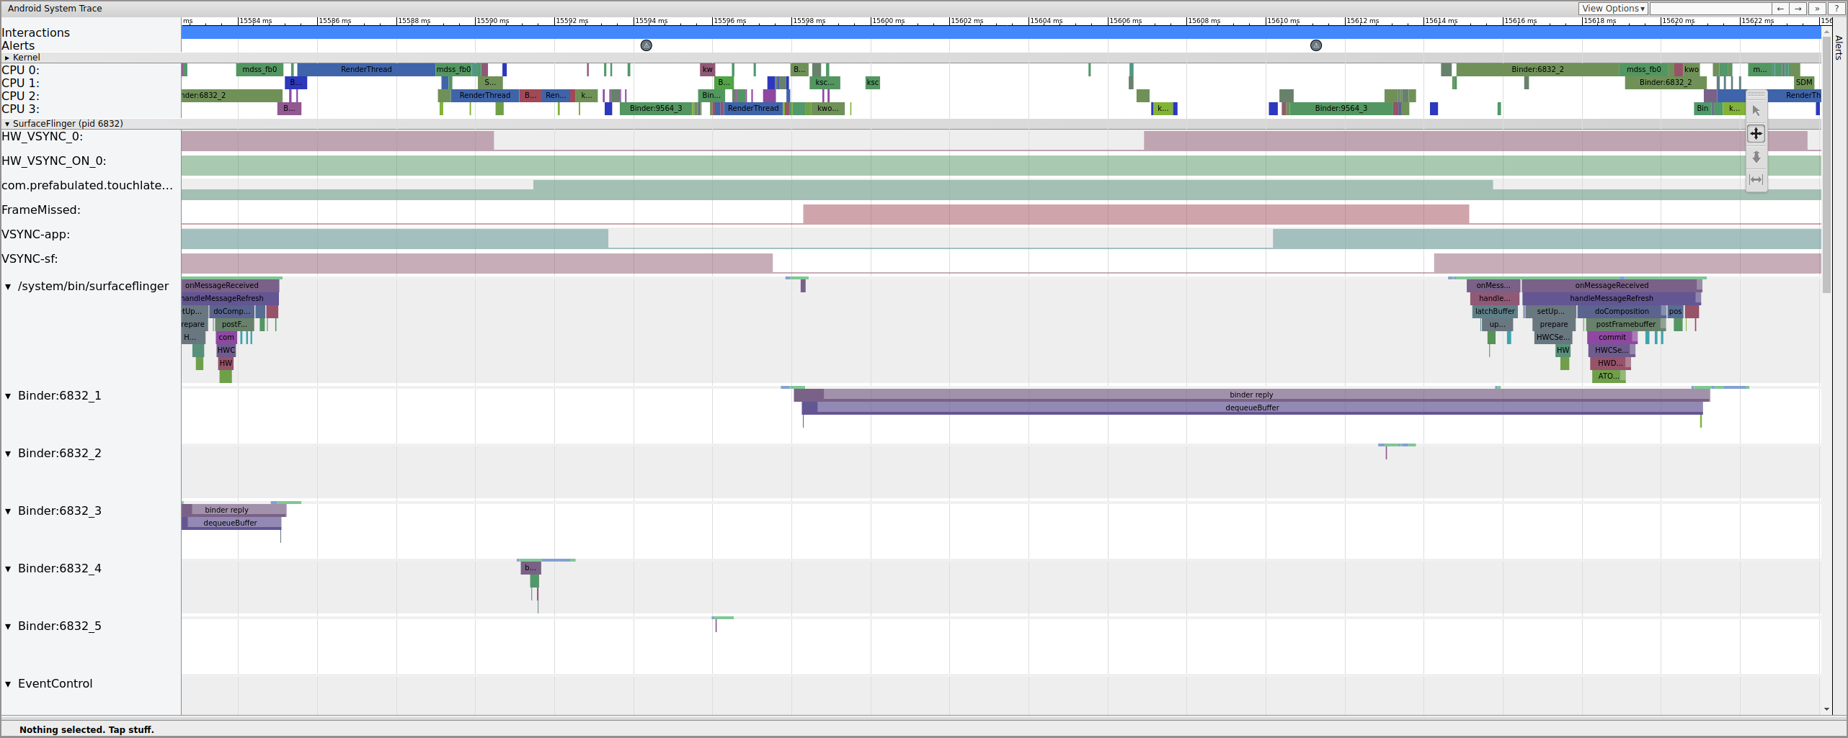Viewport: 1848px width, 738px height.
Task: Collapse the EventControl track
Action: tap(8, 684)
